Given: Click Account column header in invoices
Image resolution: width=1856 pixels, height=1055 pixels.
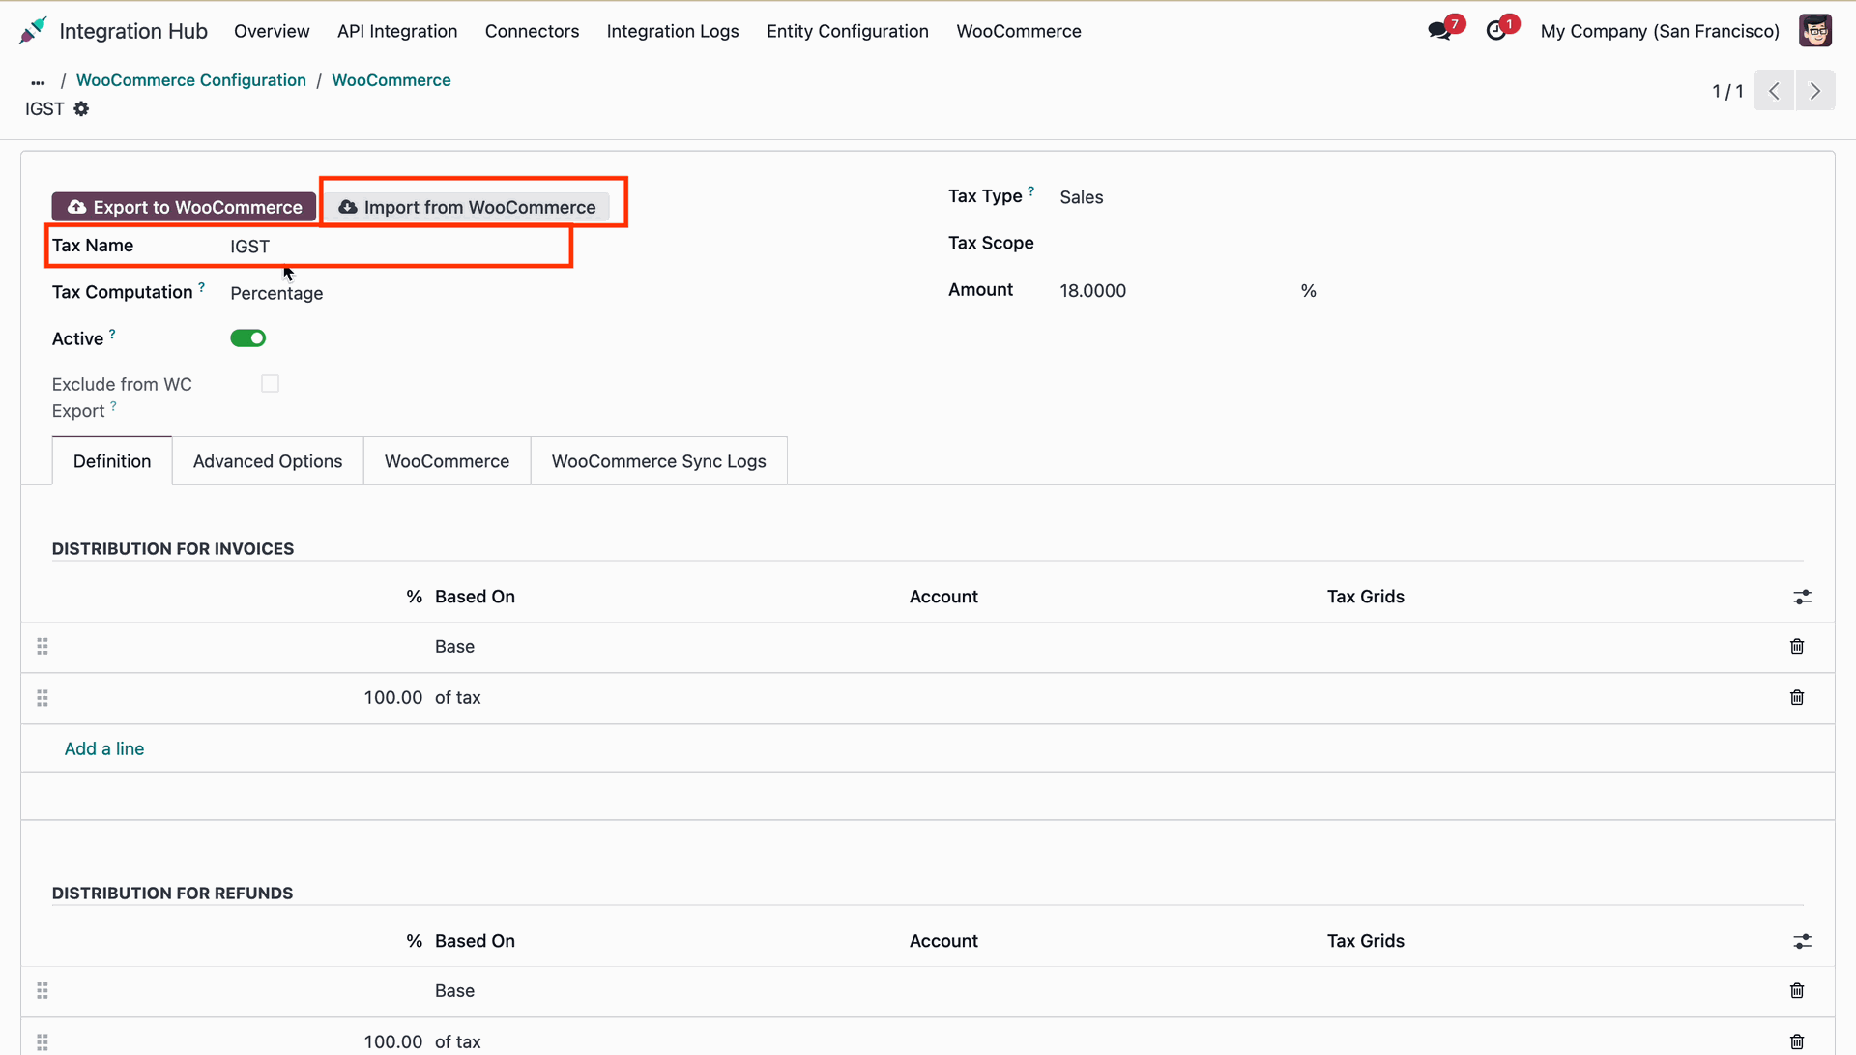Looking at the screenshot, I should click(944, 598).
